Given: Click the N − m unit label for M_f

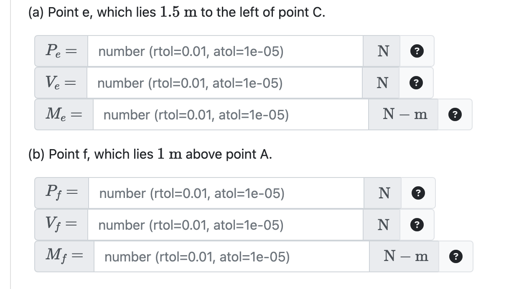Looking at the screenshot, I should pos(404,257).
